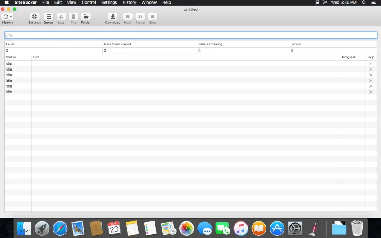Skip the third Idle download row
Screen dimensions: 381x238
371,75
